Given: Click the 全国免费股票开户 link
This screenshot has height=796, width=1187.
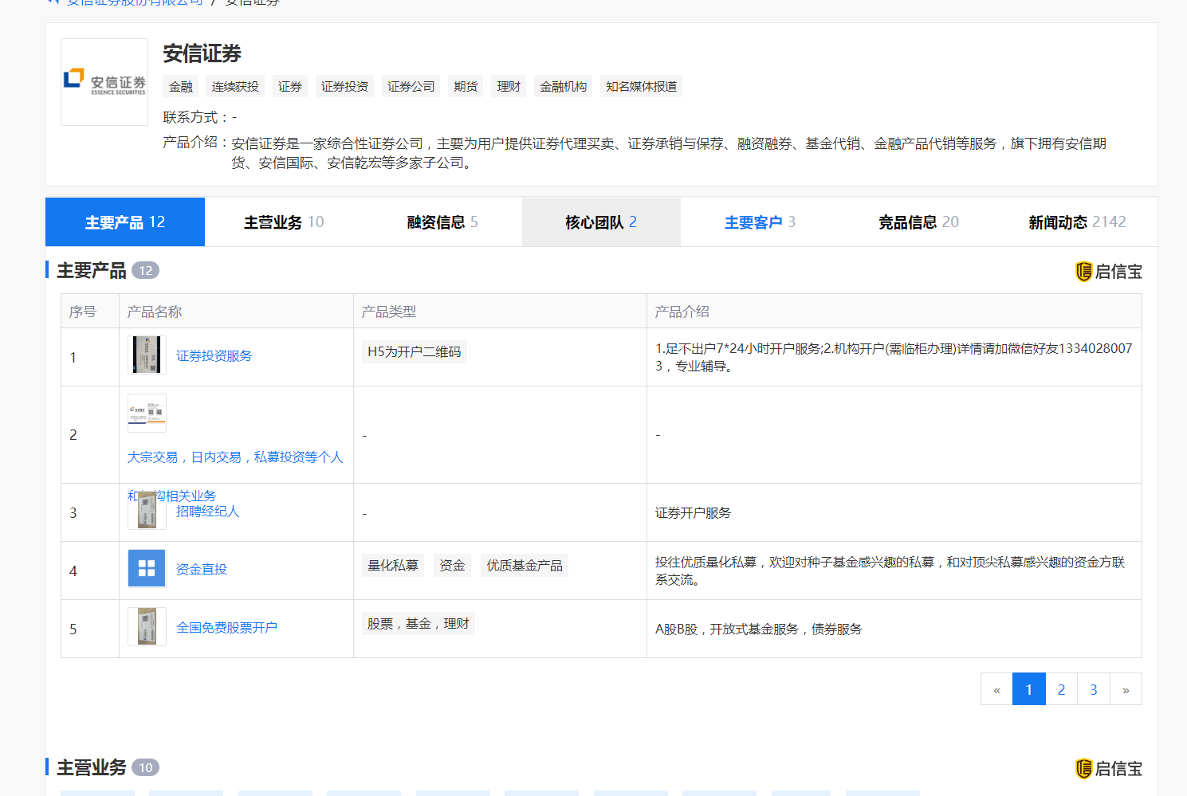Looking at the screenshot, I should tap(226, 628).
